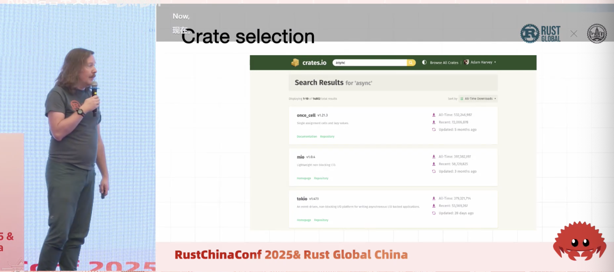Click the 'Crate selection' slide title
Viewport: 614px width, 272px height.
pos(248,37)
